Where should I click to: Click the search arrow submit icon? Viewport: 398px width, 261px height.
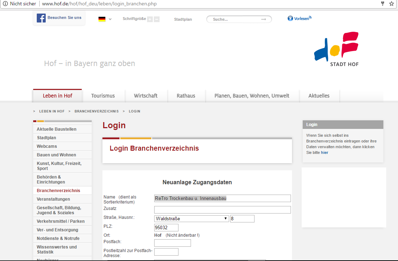(x=264, y=19)
